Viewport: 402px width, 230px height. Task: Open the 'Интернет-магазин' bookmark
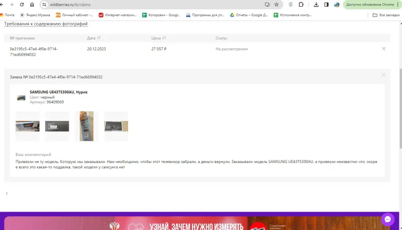point(117,15)
